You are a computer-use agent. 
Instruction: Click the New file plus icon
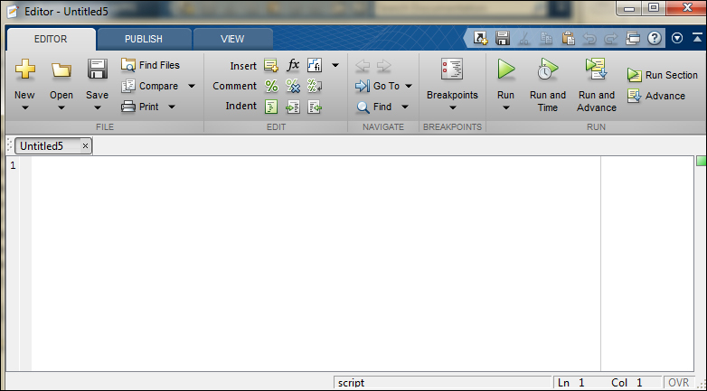(x=24, y=70)
